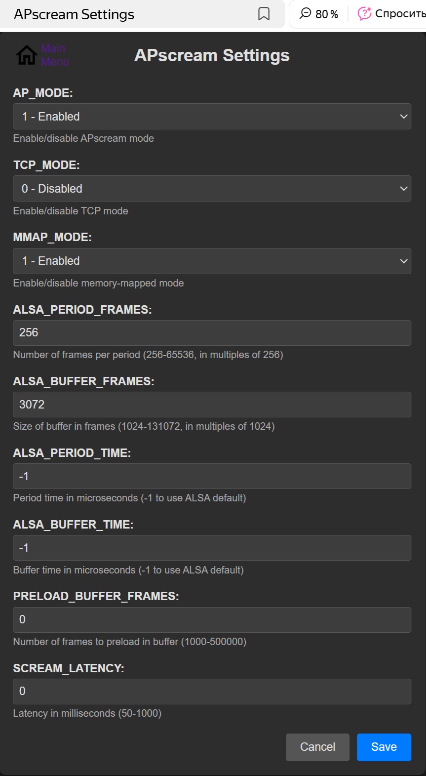Select the ALSA_PERIOD_TIME input box
Viewport: 426px width, 776px height.
click(x=212, y=476)
